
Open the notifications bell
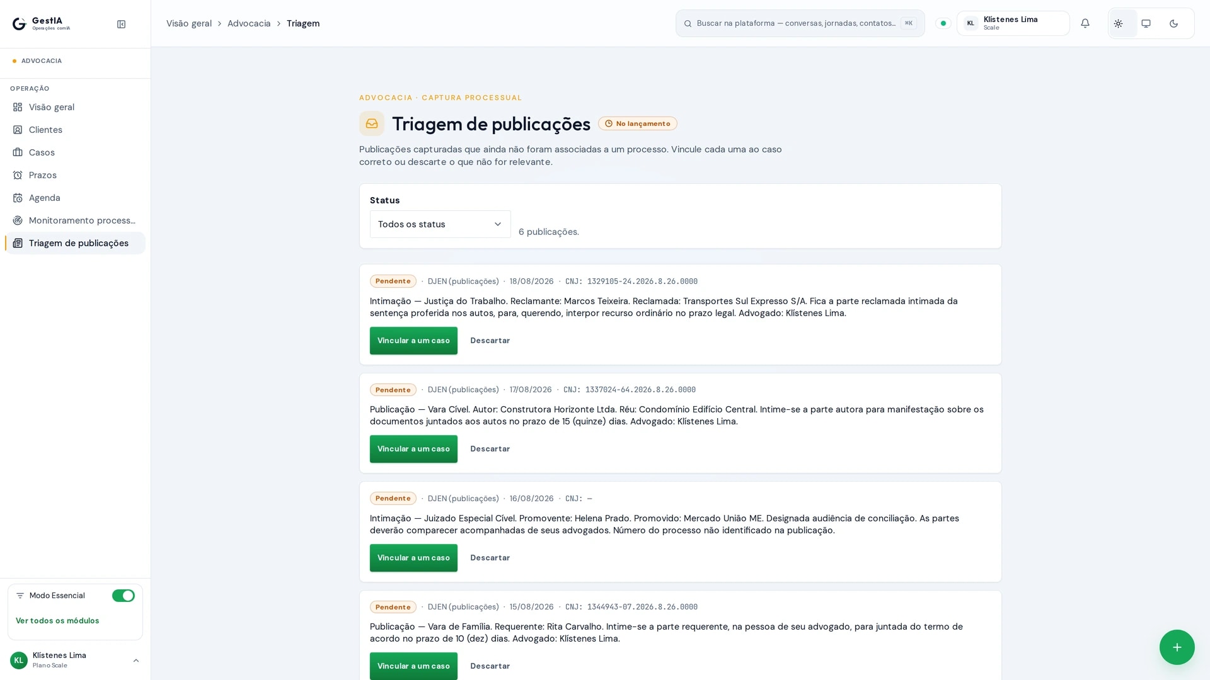point(1085,23)
